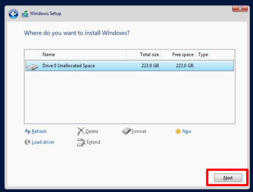Select Drive 0 Unallocated Space row
253x192 pixels.
point(130,66)
